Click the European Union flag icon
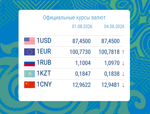150x114 pixels. [29, 52]
